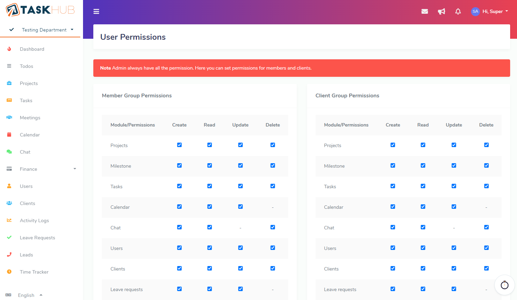
Task: Click the megaphone announcements icon
Action: point(442,12)
